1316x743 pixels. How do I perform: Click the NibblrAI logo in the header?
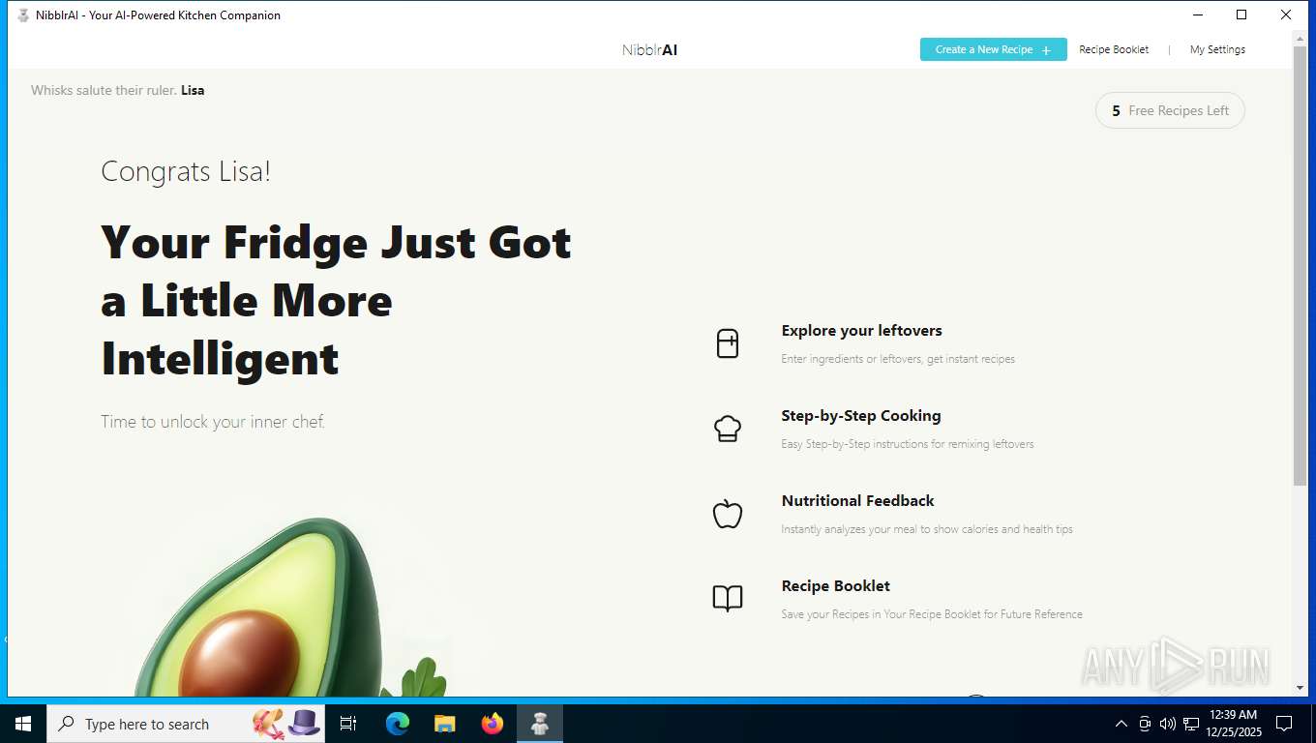coord(649,49)
